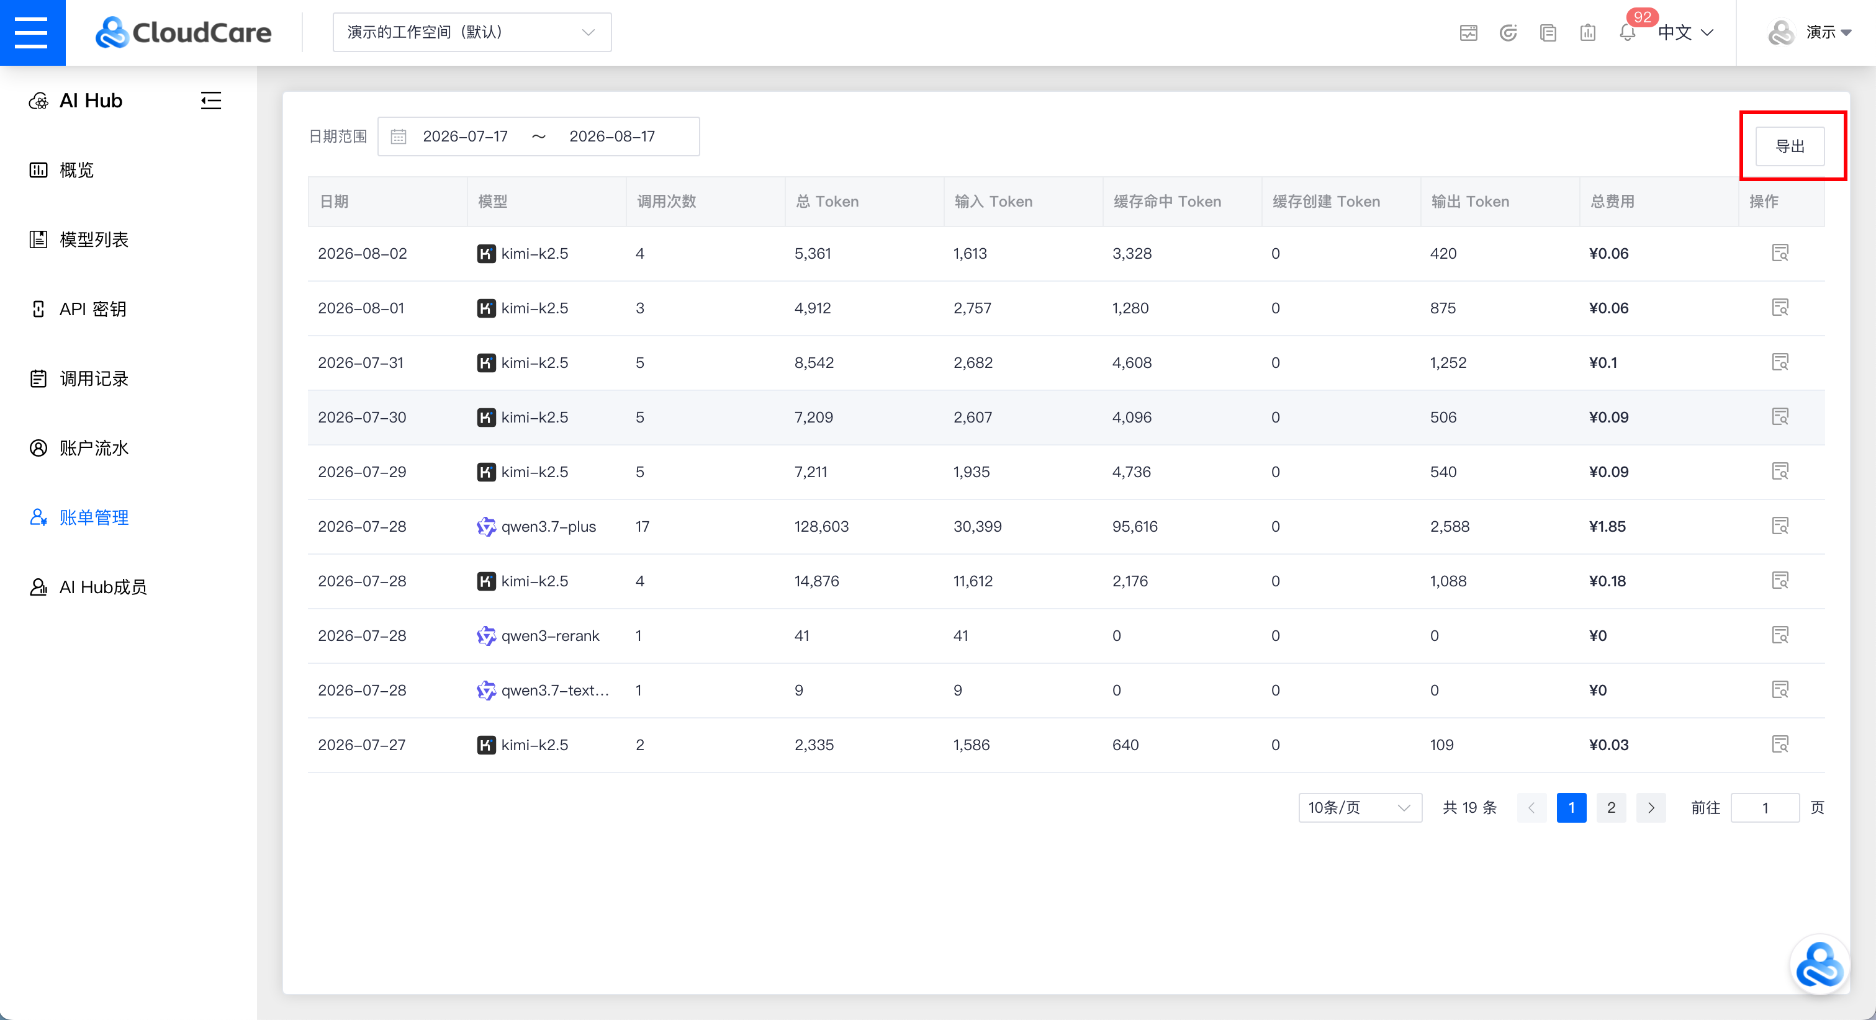This screenshot has height=1020, width=1876.
Task: View details for the 2026-07-27 row
Action: [1780, 744]
